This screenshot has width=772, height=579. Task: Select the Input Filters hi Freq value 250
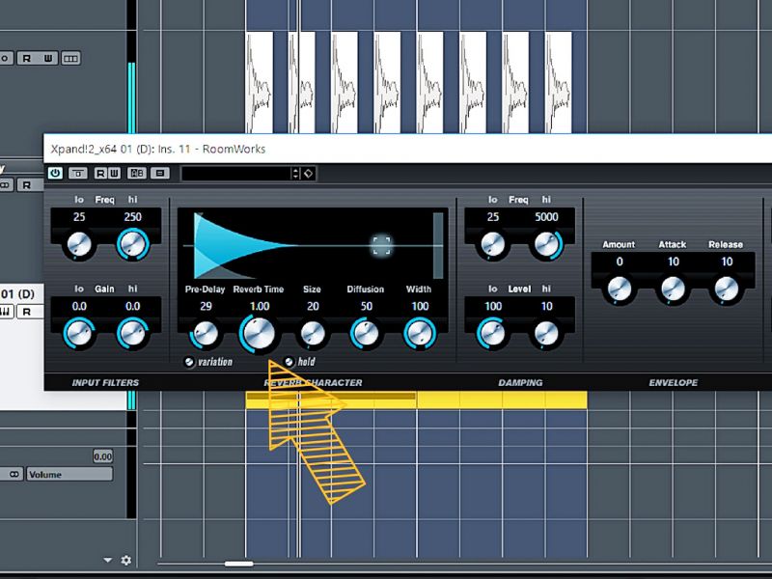click(132, 217)
